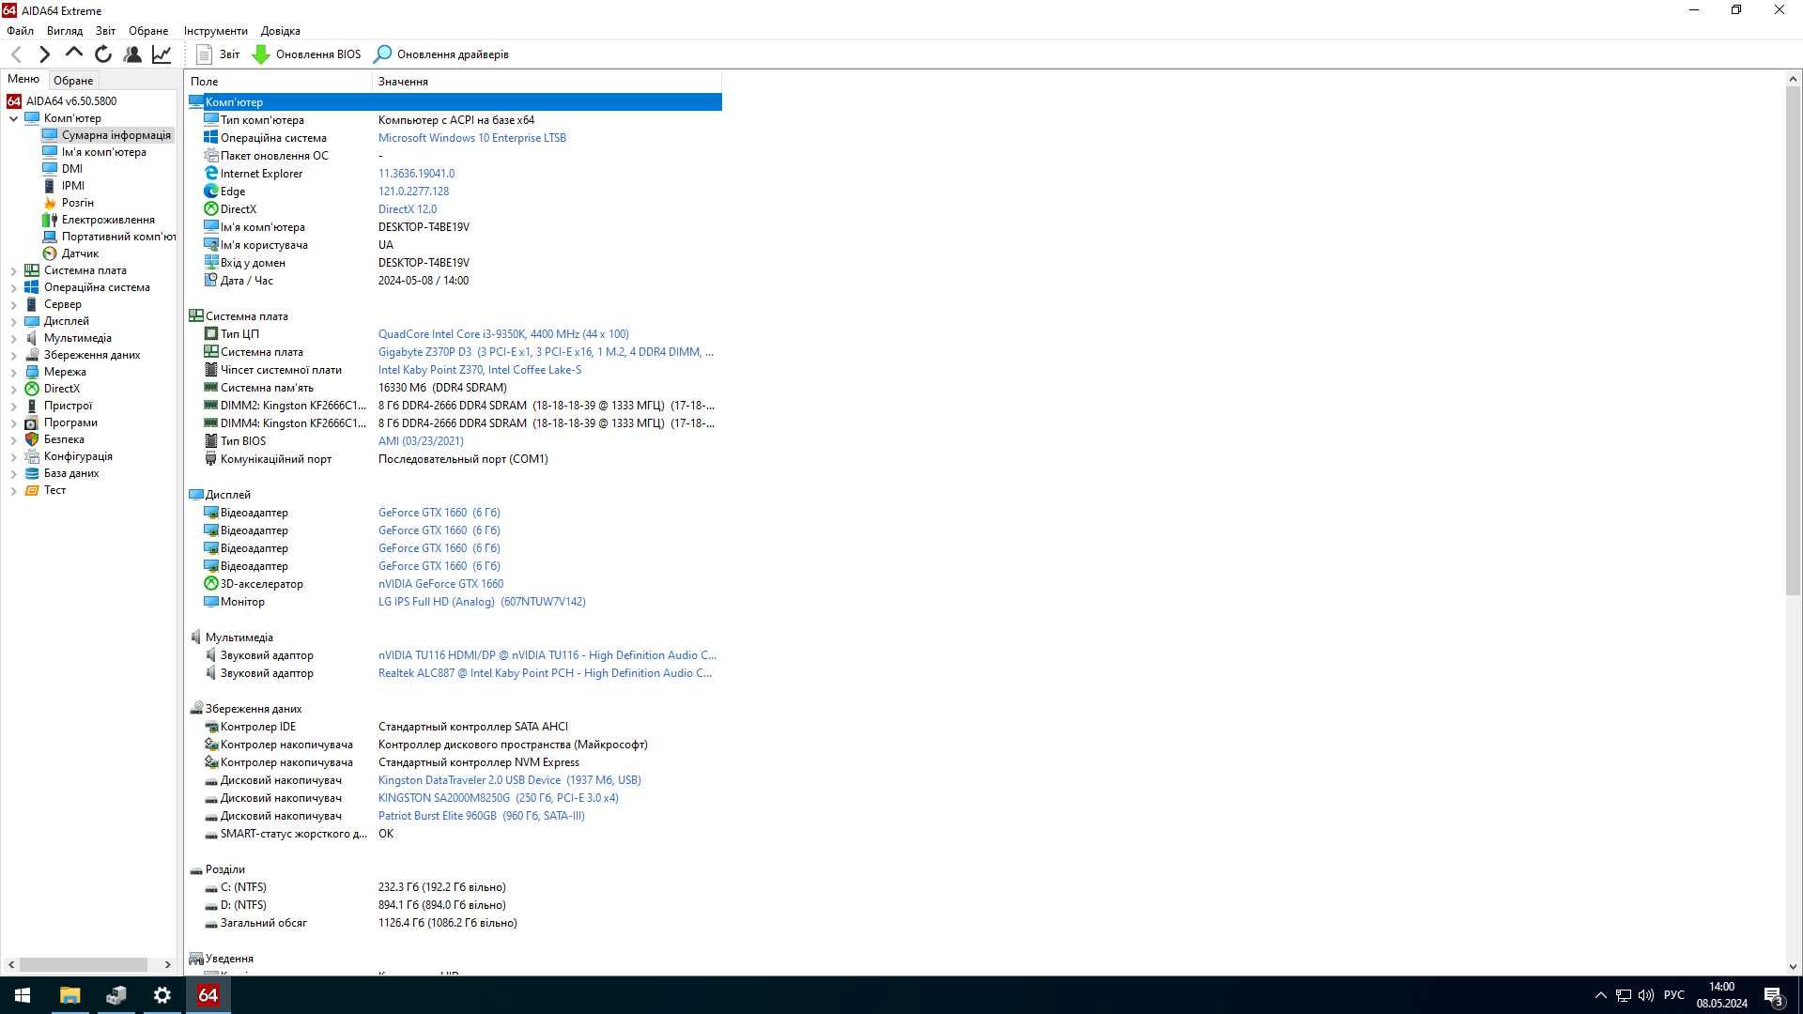Select Ім'я комп'ютера tree item
This screenshot has height=1014, width=1803.
pyautogui.click(x=103, y=152)
